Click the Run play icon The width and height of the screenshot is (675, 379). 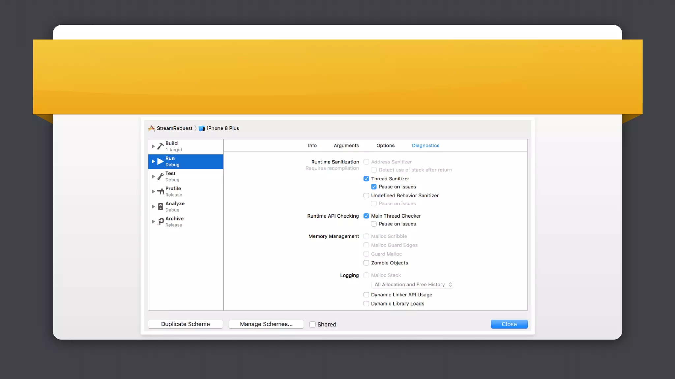coord(161,161)
